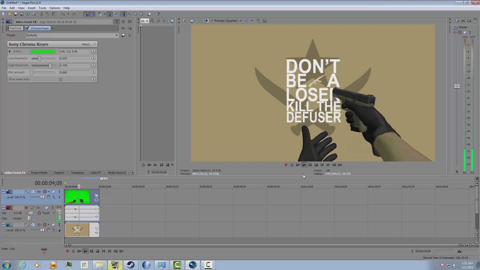Screen dimensions: 480x270
Task: Open Master bus FX icon in mixer
Action: click(456, 32)
